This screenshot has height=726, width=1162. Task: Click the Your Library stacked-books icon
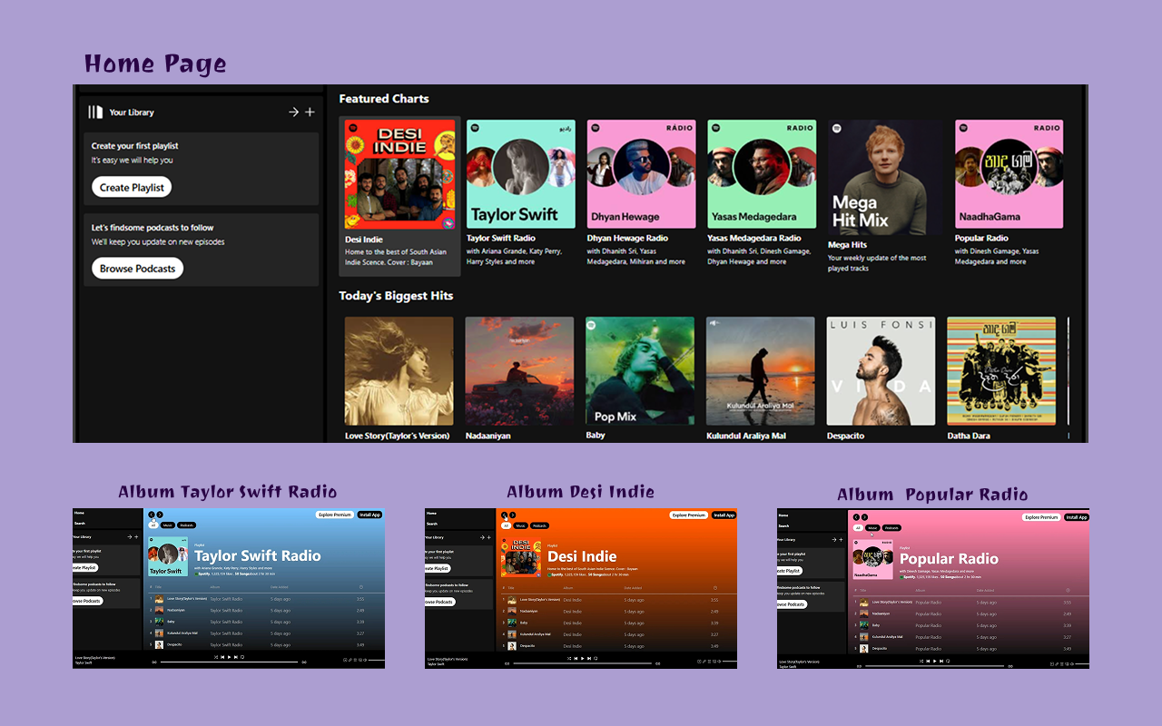95,113
